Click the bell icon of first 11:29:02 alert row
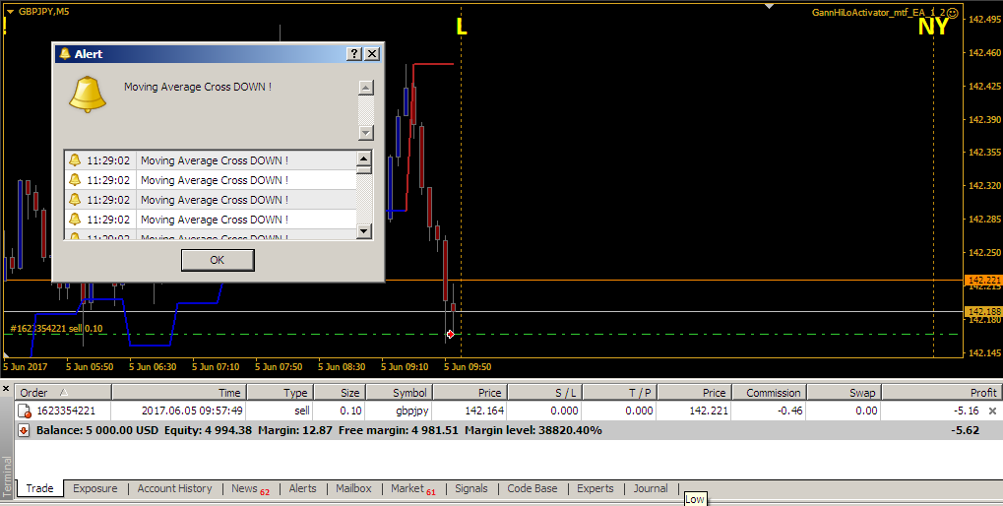1003x506 pixels. pyautogui.click(x=75, y=159)
